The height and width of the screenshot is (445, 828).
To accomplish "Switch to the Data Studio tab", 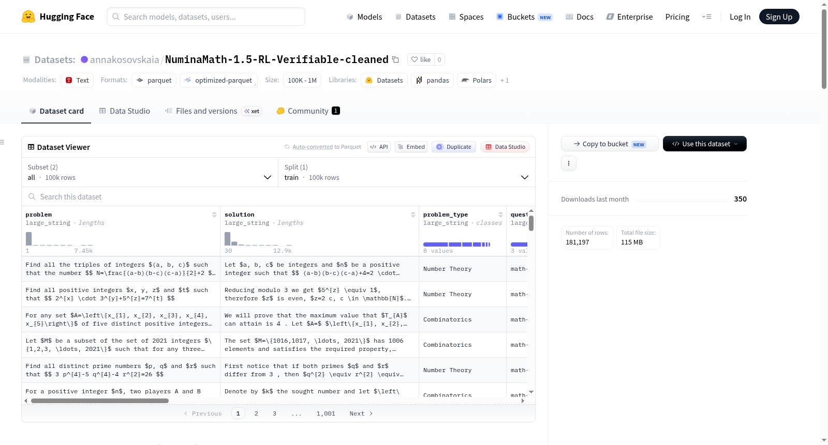I will 125,111.
